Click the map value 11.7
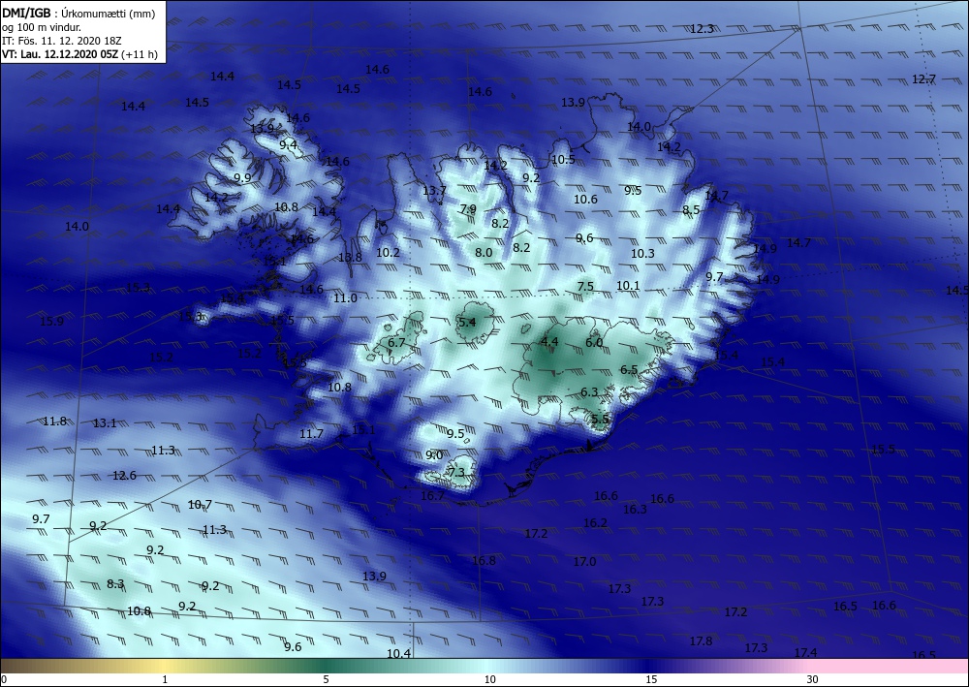Screen dimensions: 969x687 tap(311, 434)
